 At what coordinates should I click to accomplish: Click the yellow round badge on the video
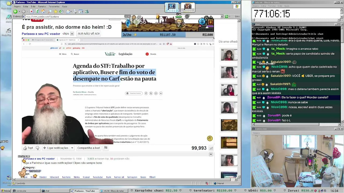point(210,138)
